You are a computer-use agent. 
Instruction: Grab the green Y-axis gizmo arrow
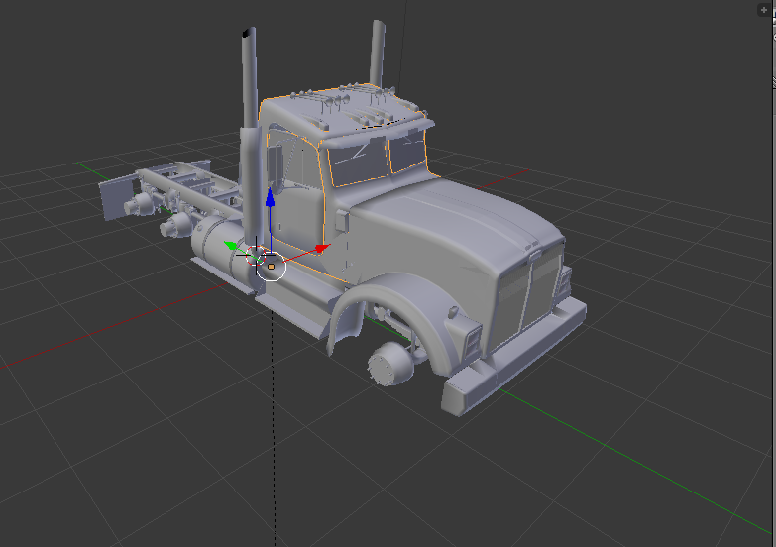coord(231,245)
